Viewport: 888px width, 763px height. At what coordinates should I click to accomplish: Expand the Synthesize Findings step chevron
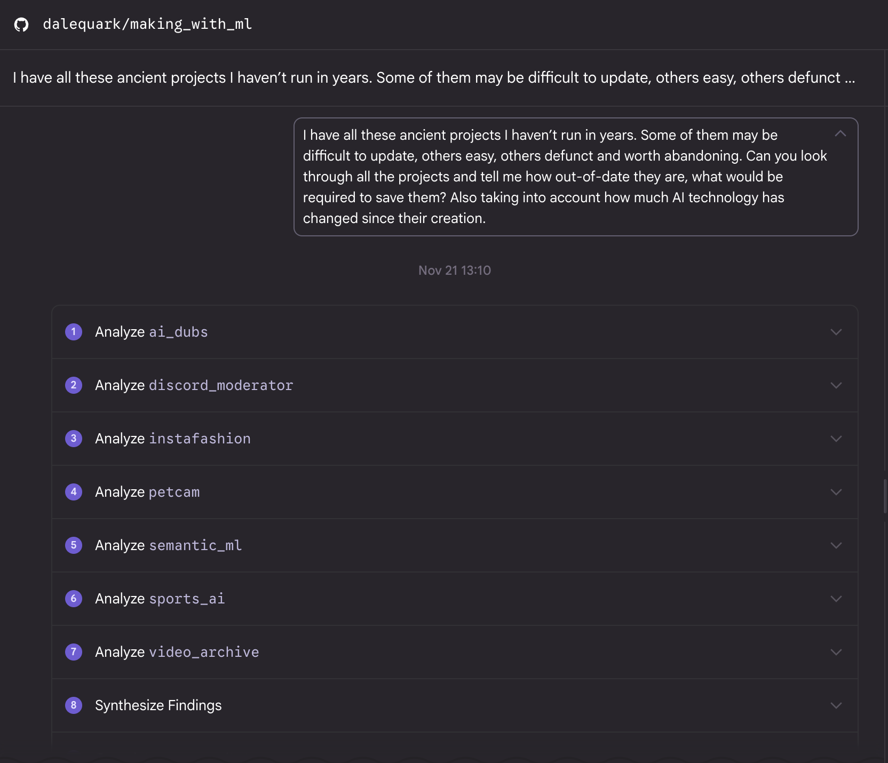click(x=836, y=705)
